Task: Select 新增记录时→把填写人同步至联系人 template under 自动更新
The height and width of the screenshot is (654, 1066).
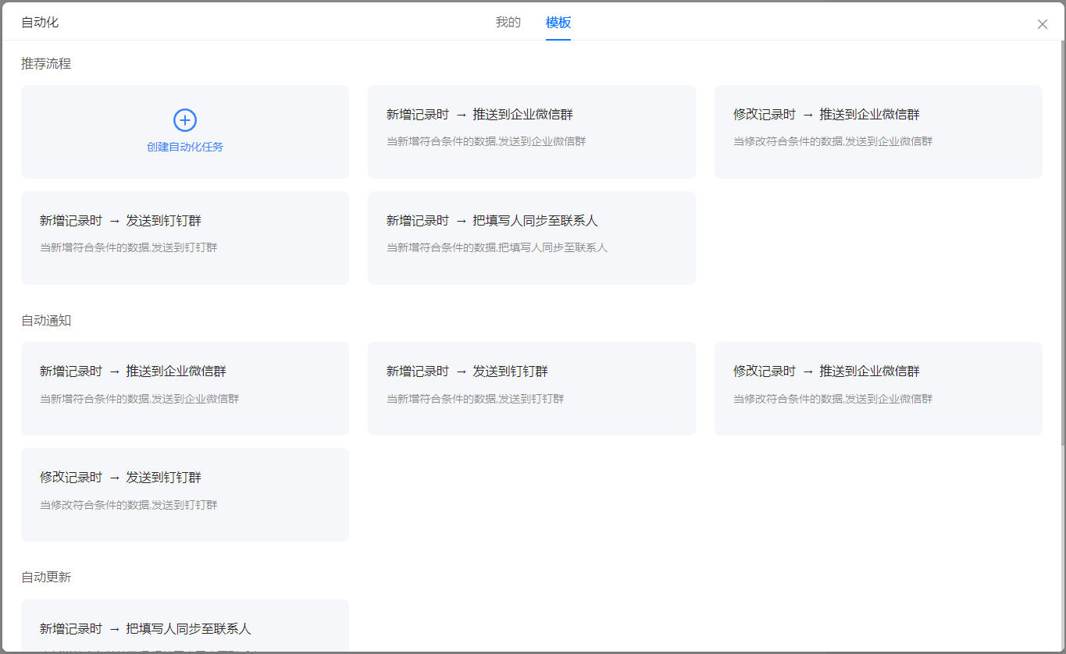Action: pos(185,626)
